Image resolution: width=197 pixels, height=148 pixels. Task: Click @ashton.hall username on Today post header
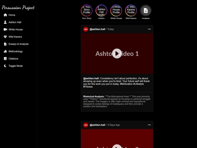pyautogui.click(x=97, y=29)
